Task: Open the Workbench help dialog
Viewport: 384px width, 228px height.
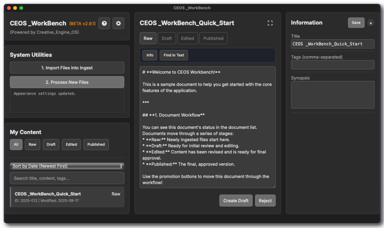Action: [x=104, y=23]
